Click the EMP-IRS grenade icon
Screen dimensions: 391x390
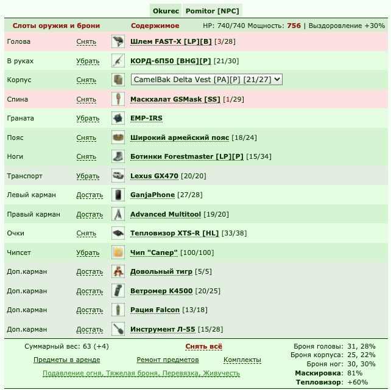coord(118,118)
